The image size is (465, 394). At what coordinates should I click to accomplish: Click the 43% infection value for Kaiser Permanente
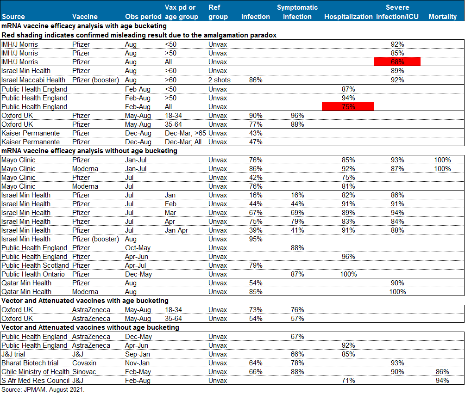[x=256, y=133]
